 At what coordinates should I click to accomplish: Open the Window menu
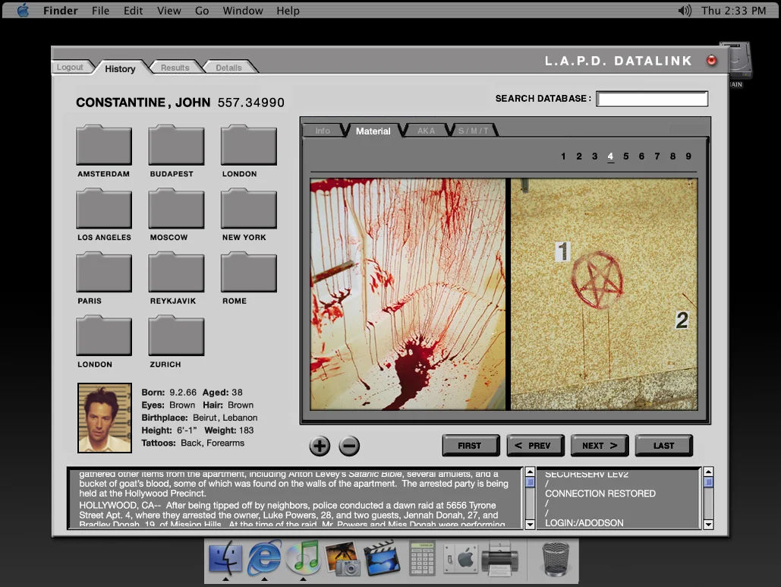pos(243,11)
